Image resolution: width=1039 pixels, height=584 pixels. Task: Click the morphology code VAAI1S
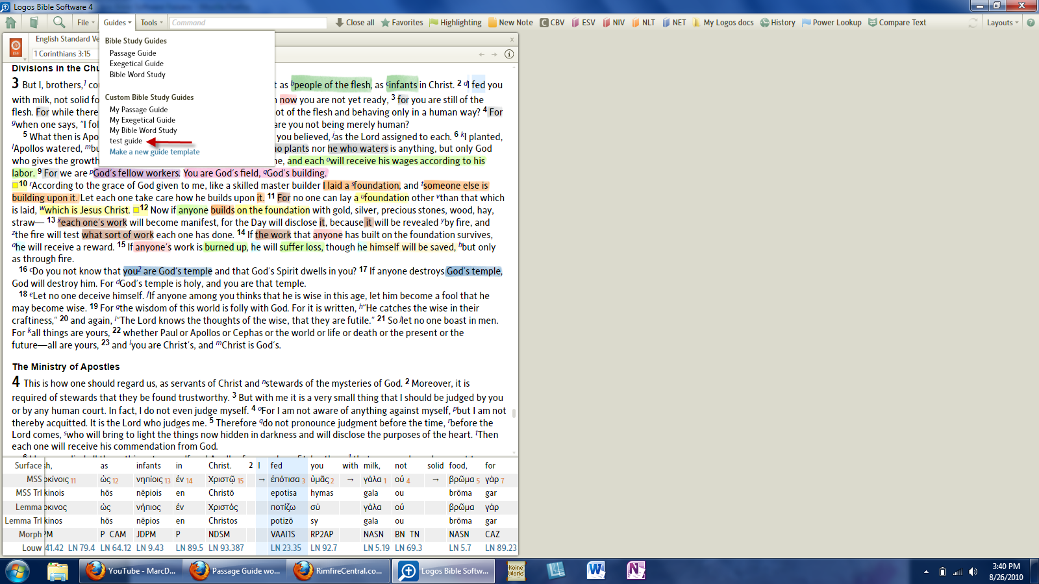click(x=283, y=534)
